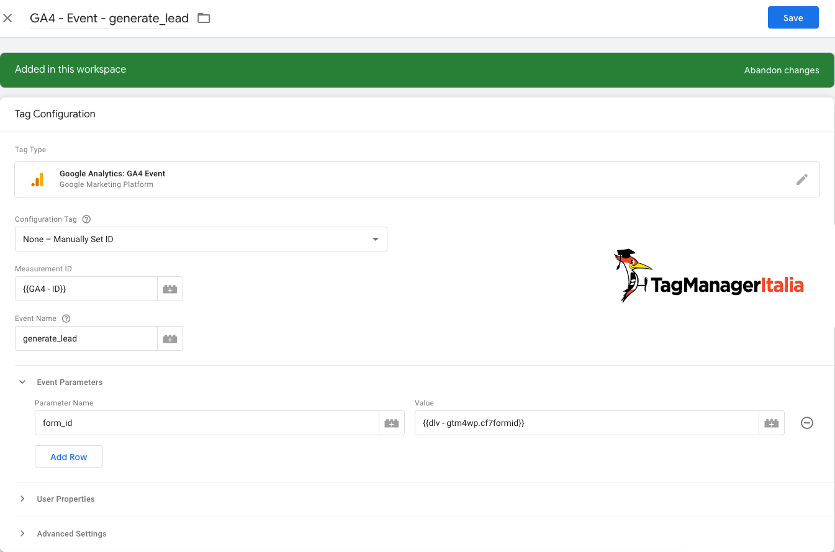Click the Added in this workspace text
Image resolution: width=835 pixels, height=552 pixels.
click(71, 70)
